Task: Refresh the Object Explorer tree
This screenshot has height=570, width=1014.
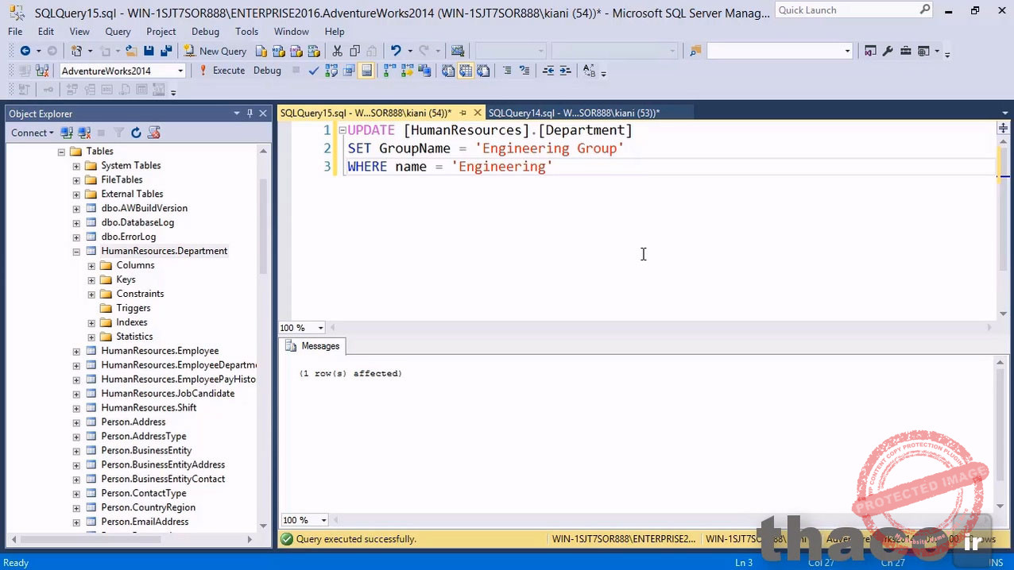Action: (x=136, y=133)
